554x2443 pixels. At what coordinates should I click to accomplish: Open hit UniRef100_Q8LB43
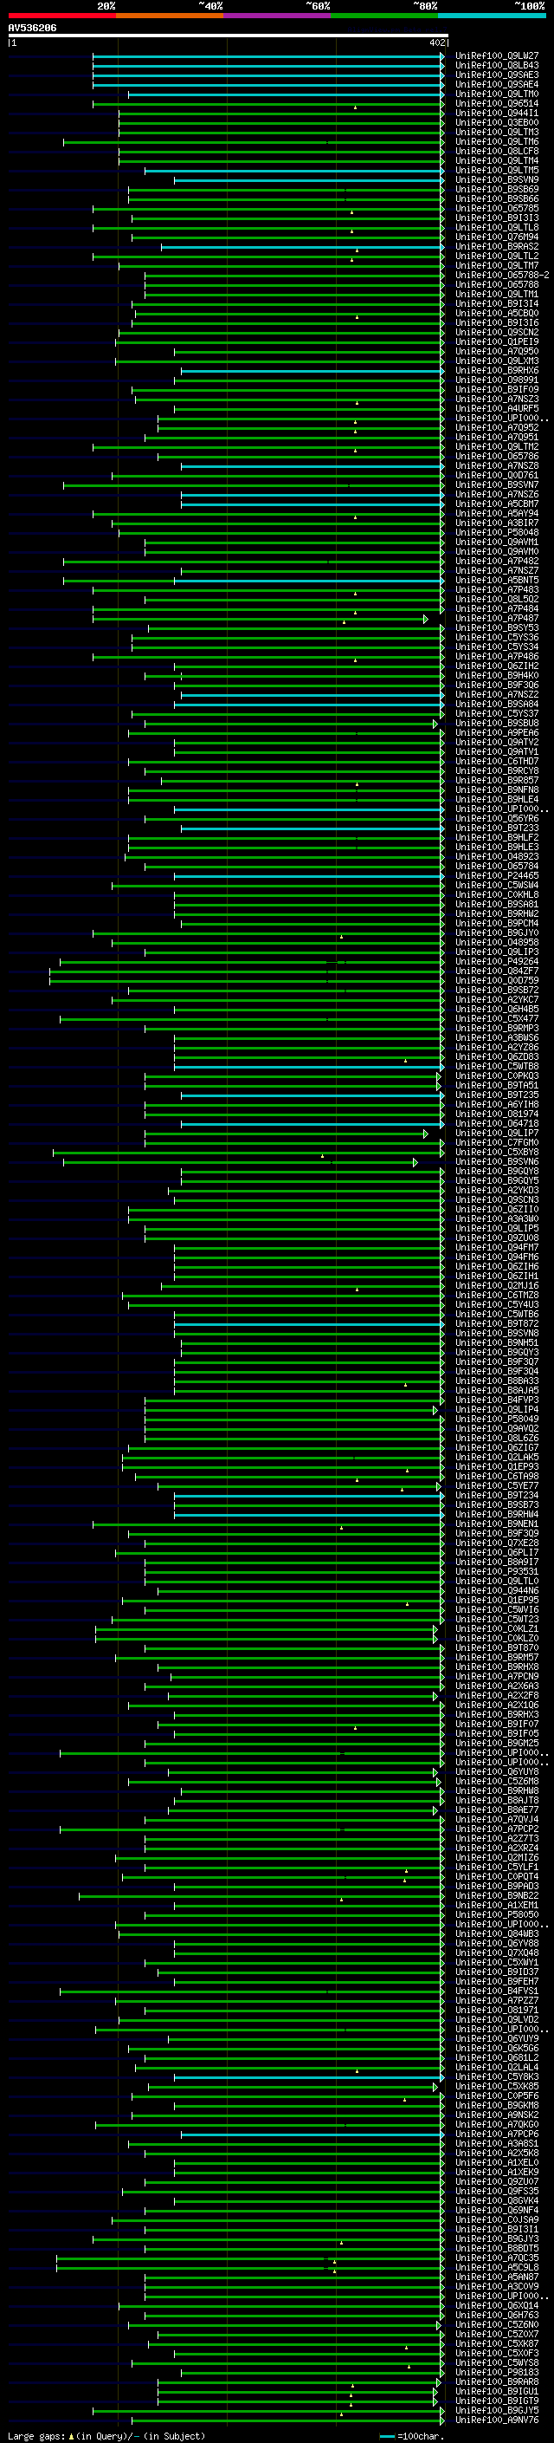(x=496, y=66)
